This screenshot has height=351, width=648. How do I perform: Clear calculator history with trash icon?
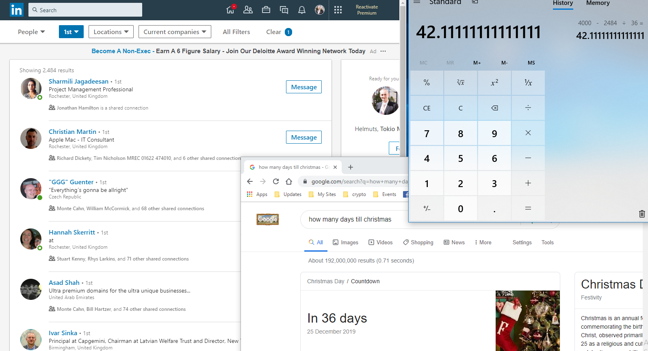tap(642, 214)
